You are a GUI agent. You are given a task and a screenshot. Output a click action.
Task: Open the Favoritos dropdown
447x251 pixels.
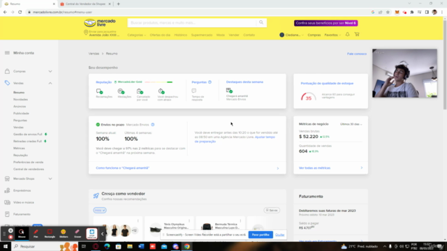pyautogui.click(x=332, y=35)
